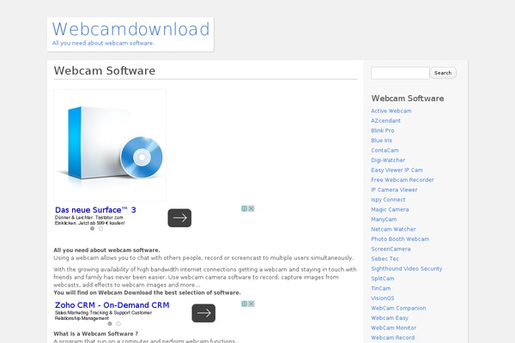This screenshot has width=515, height=343.
Task: Open the ContaCam link
Action: 385,150
